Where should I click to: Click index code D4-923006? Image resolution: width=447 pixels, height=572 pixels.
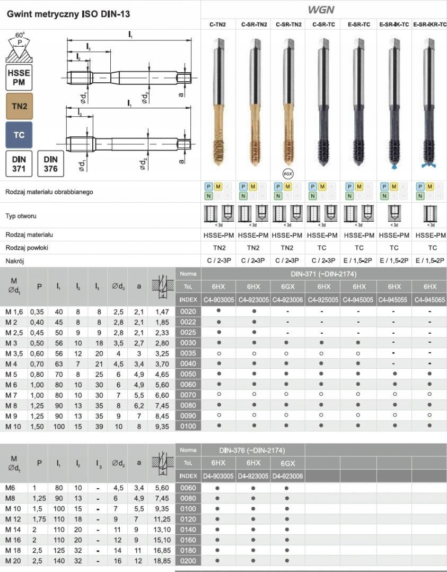click(287, 476)
